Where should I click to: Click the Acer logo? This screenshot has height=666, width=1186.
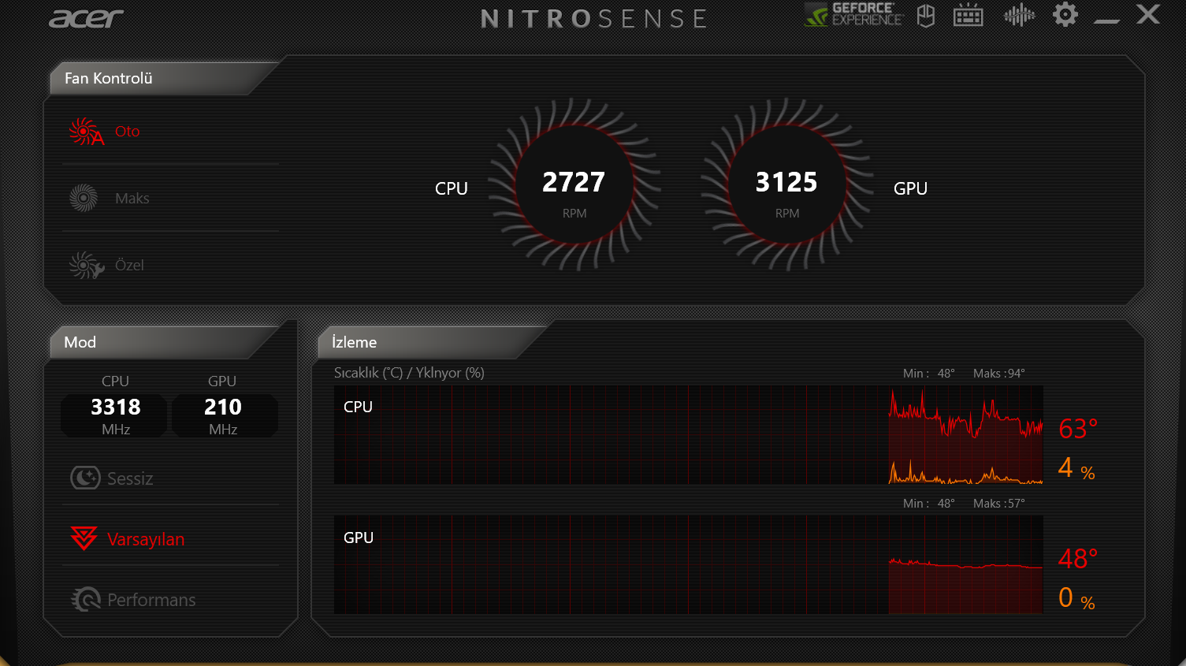(86, 18)
